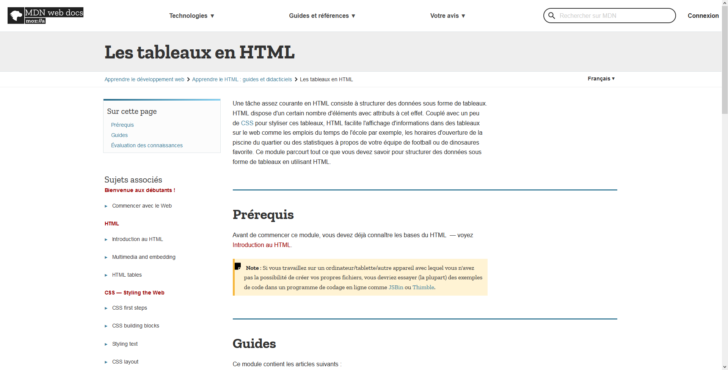Expand HTML tables sidebar item

tap(127, 275)
